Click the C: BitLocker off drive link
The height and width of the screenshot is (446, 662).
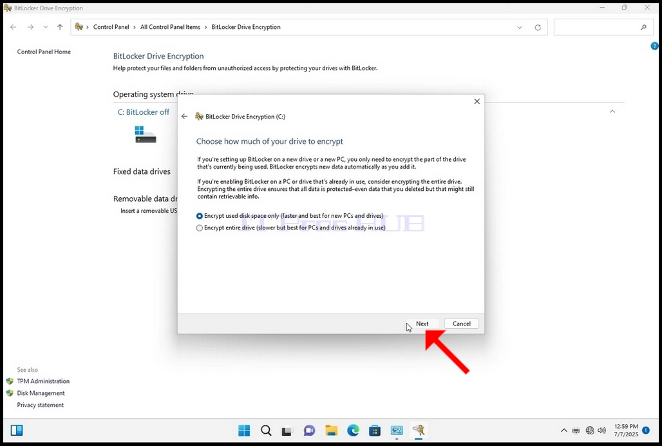coord(143,112)
